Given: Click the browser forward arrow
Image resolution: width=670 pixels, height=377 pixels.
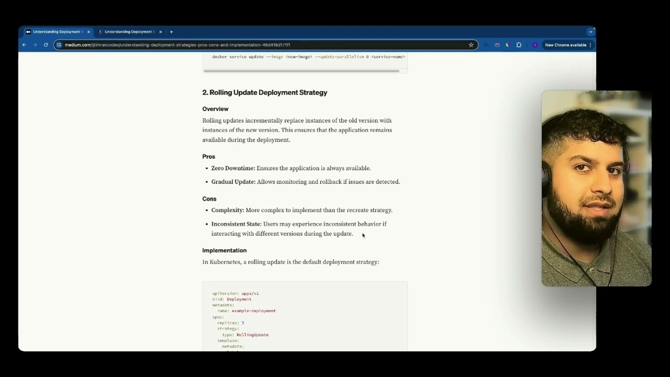Looking at the screenshot, I should [x=35, y=45].
